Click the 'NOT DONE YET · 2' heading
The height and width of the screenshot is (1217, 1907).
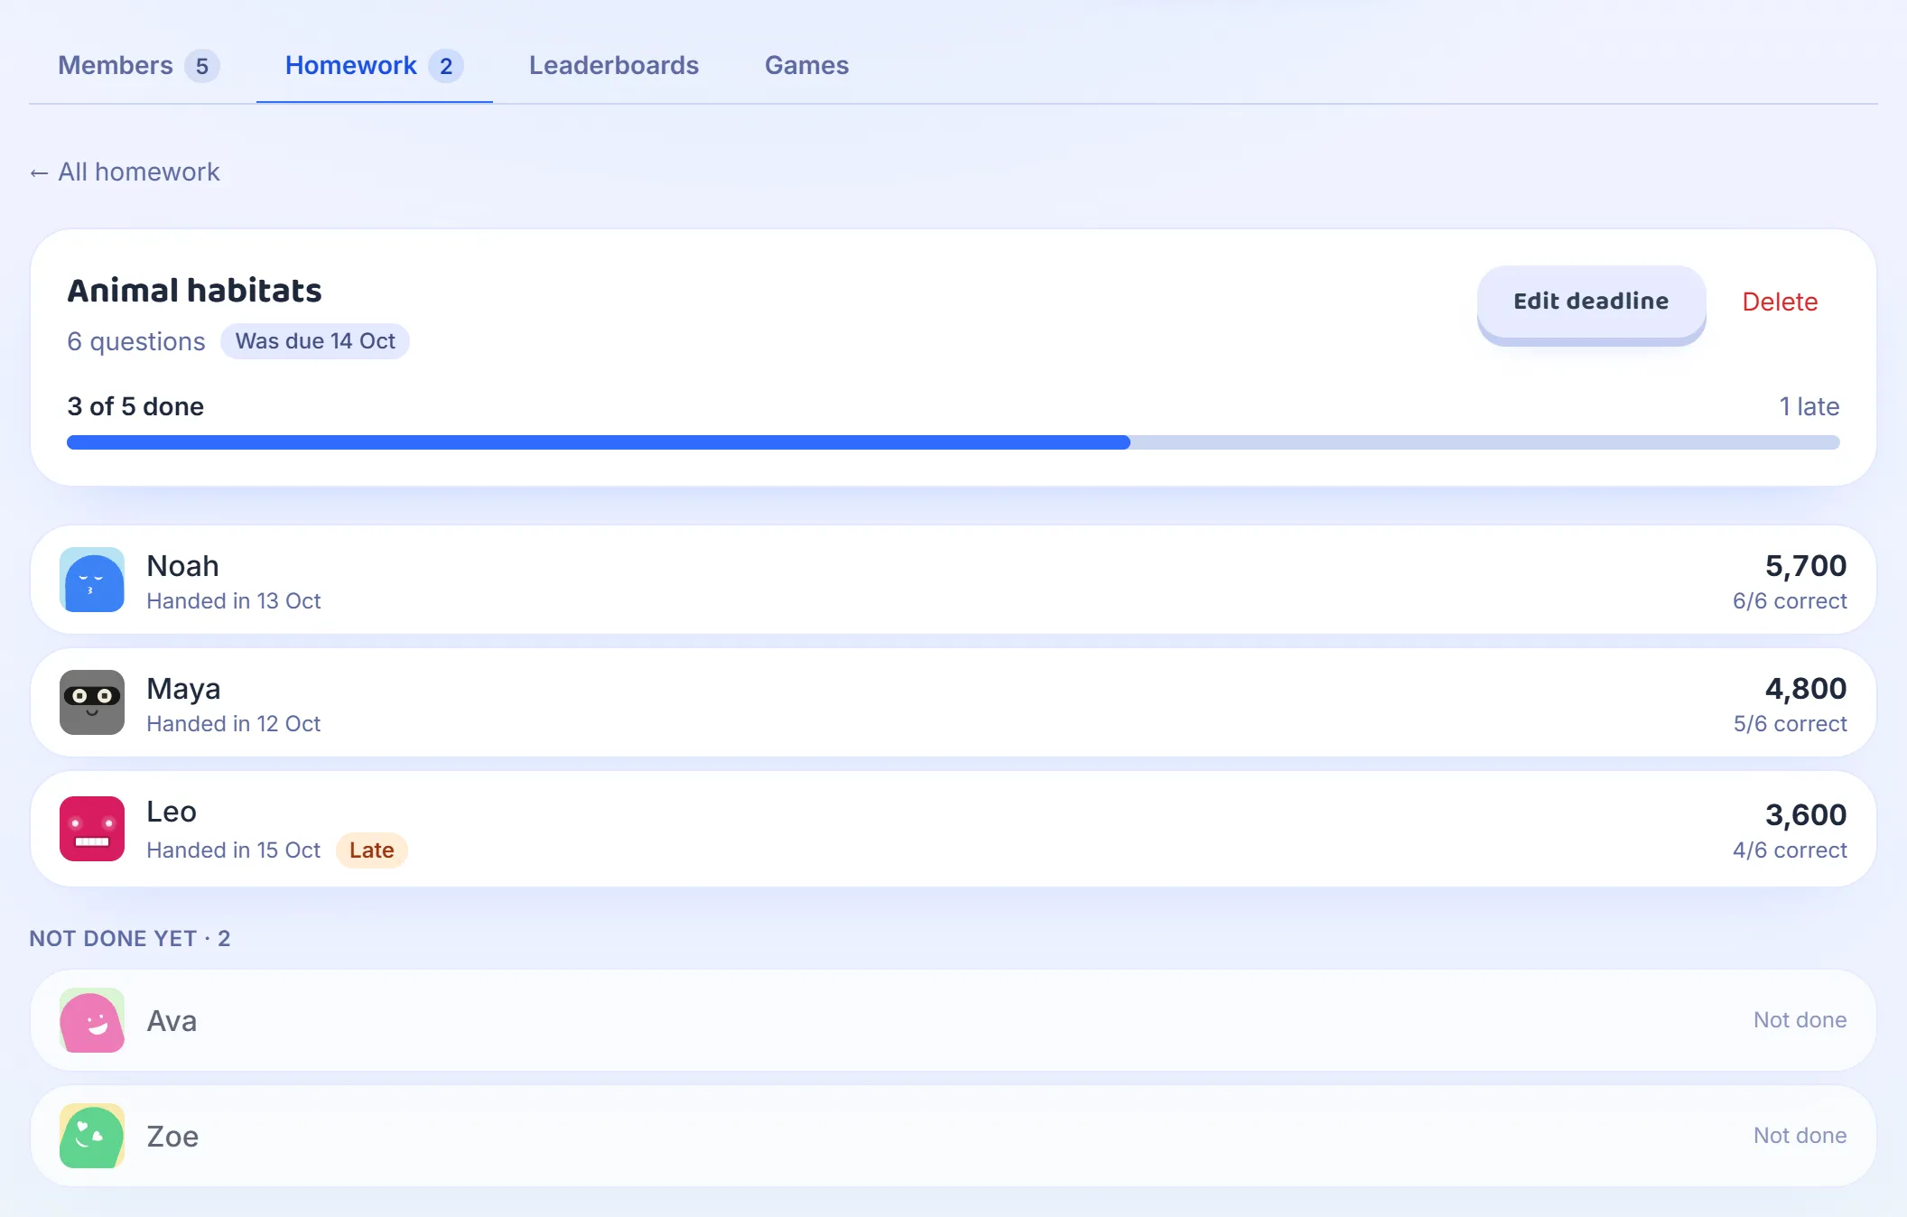pos(130,939)
